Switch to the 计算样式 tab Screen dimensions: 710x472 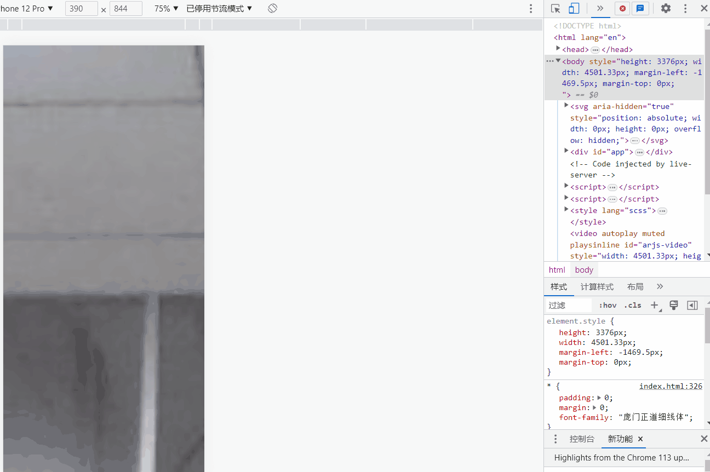tap(597, 287)
